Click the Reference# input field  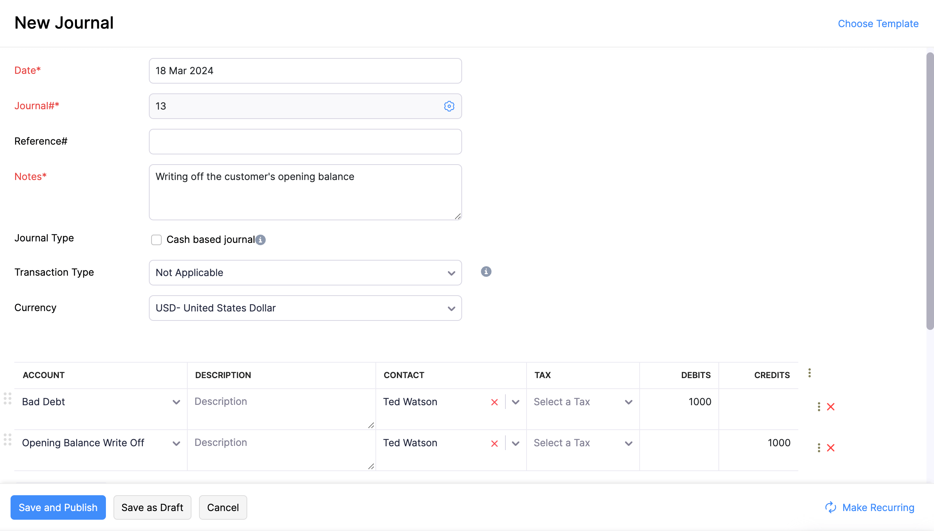[x=305, y=141]
